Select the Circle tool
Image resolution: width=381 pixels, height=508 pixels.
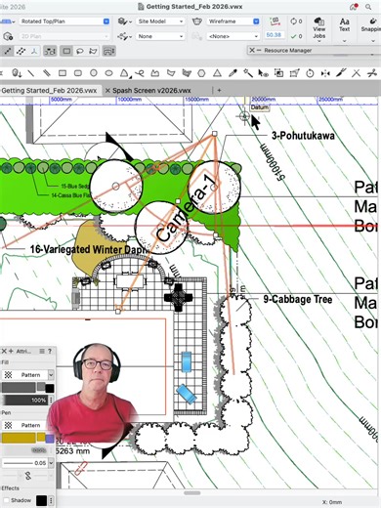pos(94,73)
